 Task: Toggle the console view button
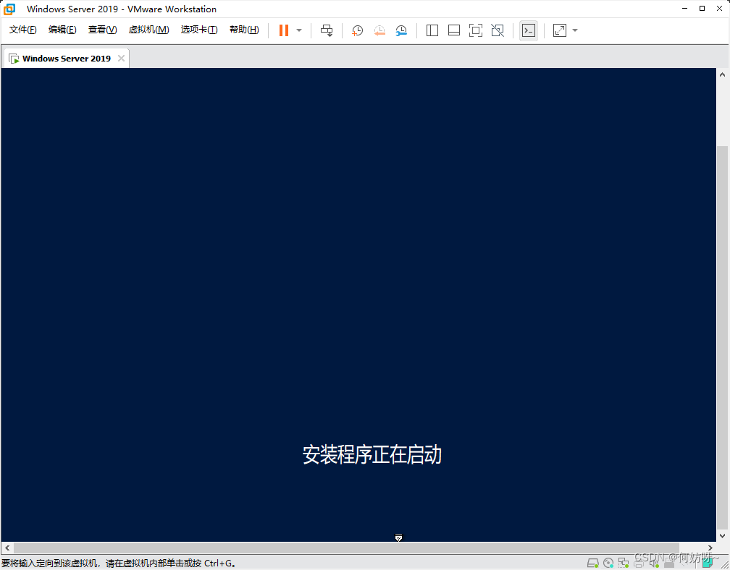[x=529, y=30]
